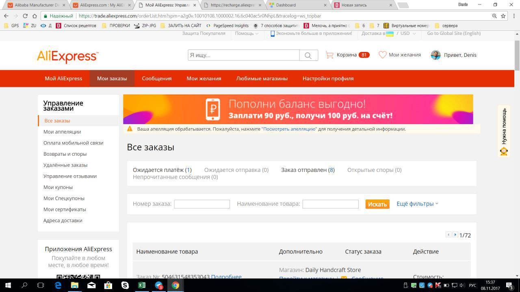The image size is (520, 292).
Task: Open the PageSpeed Insights bookmark
Action: [x=227, y=26]
